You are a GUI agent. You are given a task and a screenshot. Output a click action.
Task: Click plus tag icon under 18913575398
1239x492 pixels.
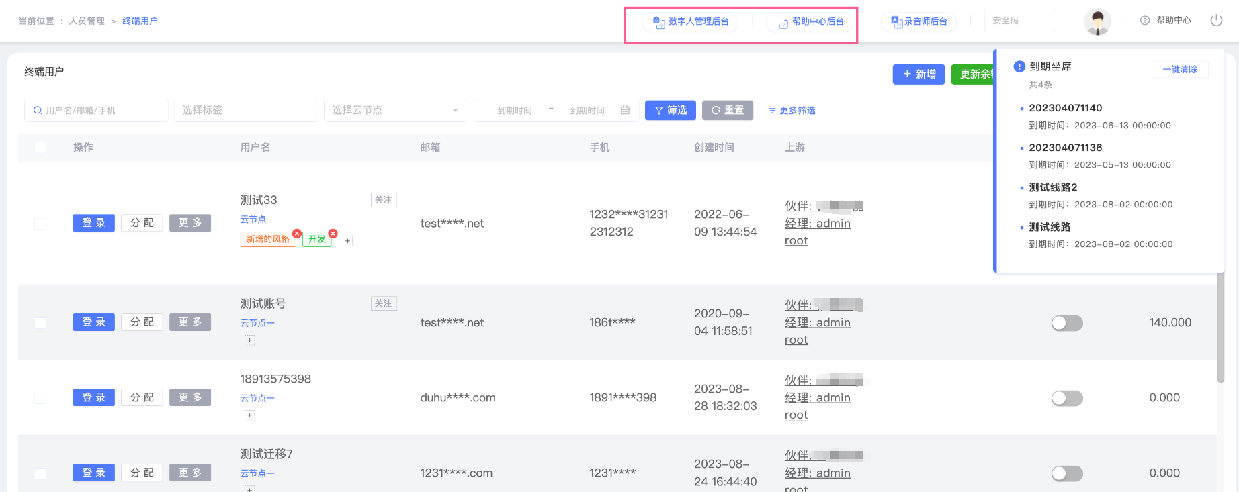click(x=249, y=415)
